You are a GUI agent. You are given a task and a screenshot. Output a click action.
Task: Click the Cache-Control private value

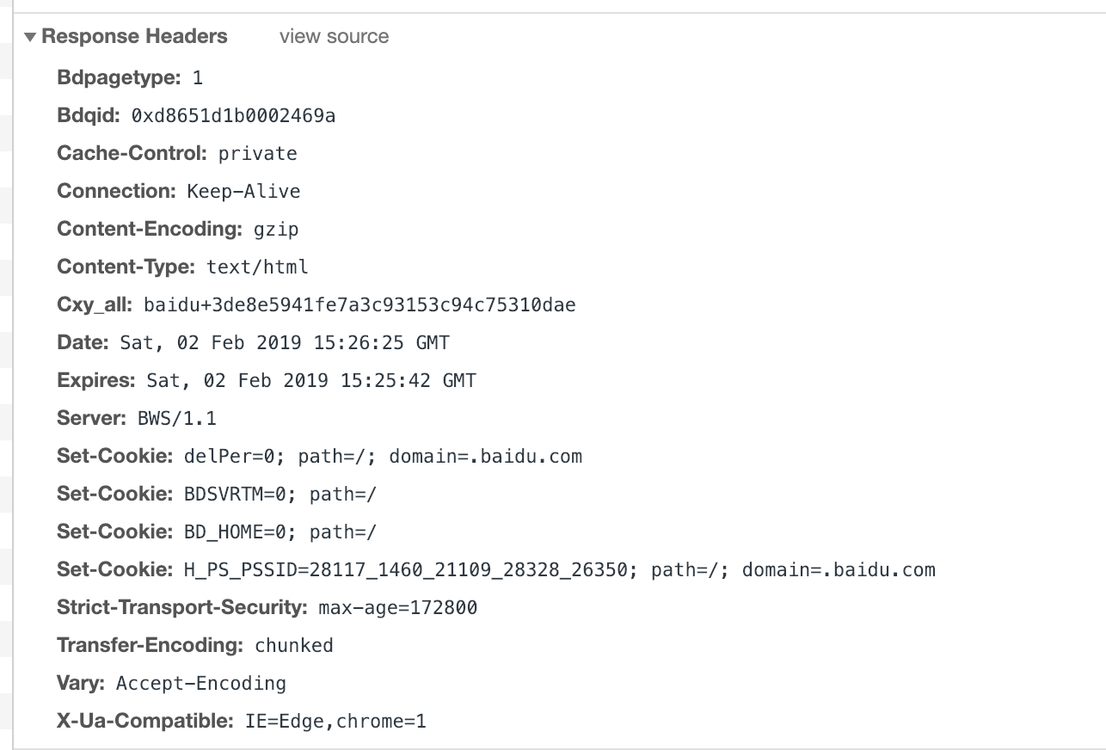pos(258,154)
